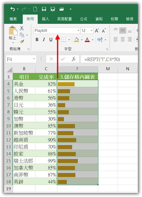Toggle Italic formatting
Image resolution: width=142 pixels, height=197 pixels.
point(44,40)
